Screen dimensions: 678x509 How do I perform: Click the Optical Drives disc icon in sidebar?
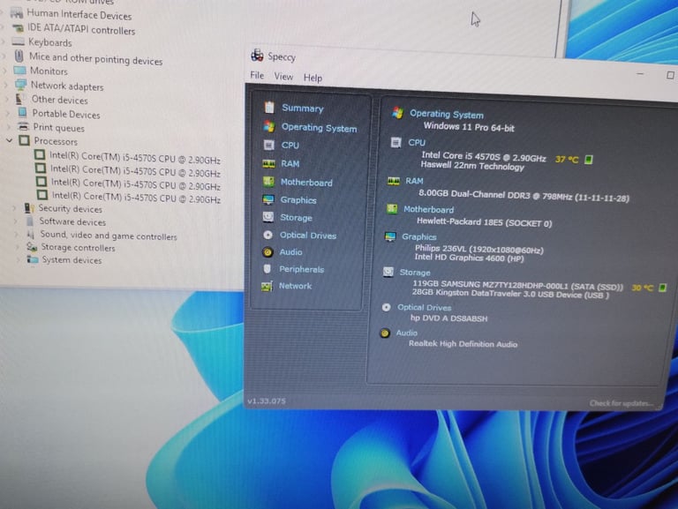tap(268, 235)
